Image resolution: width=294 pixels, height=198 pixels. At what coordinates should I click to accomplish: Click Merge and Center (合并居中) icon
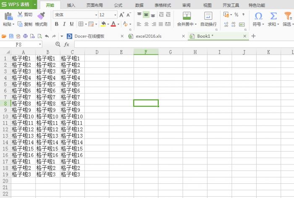click(187, 15)
